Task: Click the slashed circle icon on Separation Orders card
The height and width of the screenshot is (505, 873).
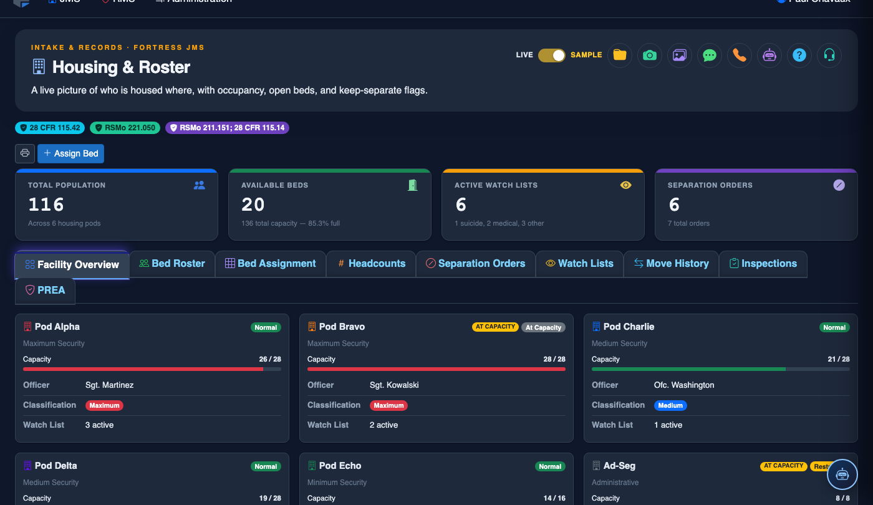Action: pos(839,185)
